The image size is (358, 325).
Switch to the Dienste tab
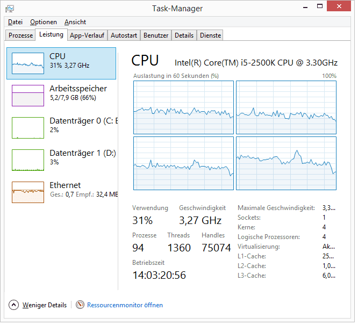[210, 35]
